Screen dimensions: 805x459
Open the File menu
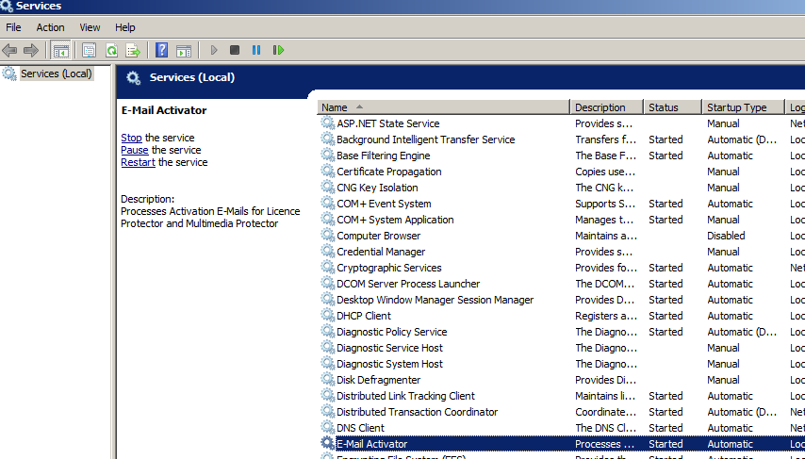click(x=13, y=27)
